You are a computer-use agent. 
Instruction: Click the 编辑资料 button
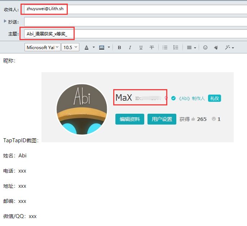[x=130, y=119]
